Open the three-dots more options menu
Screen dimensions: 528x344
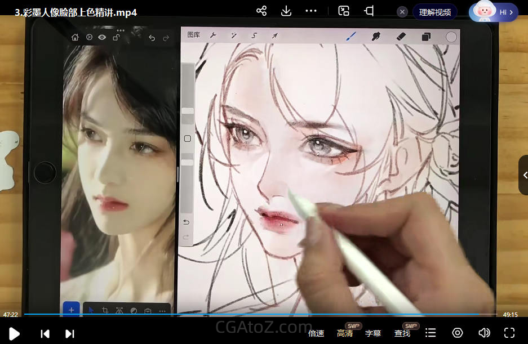coord(311,11)
